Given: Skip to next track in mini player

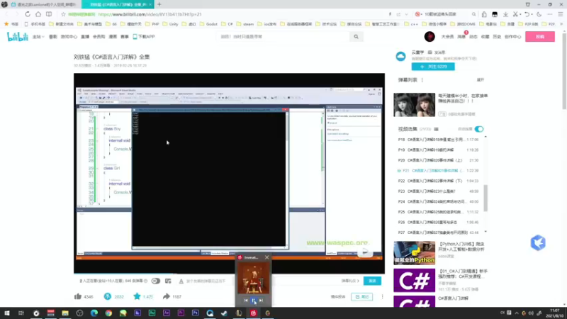Looking at the screenshot, I should (x=261, y=301).
